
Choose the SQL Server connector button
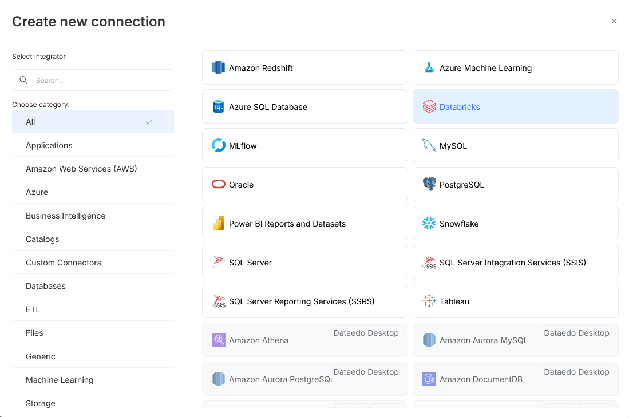[304, 263]
